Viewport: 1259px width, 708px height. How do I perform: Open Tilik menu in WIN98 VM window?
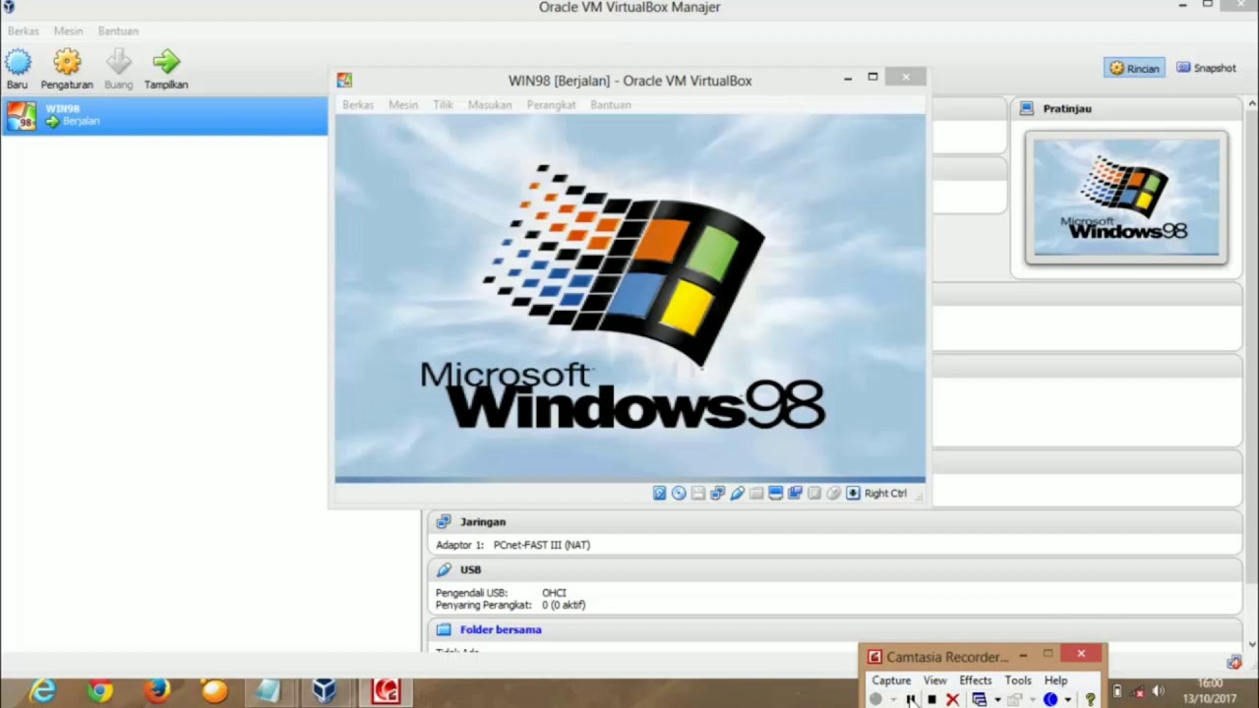(x=444, y=105)
